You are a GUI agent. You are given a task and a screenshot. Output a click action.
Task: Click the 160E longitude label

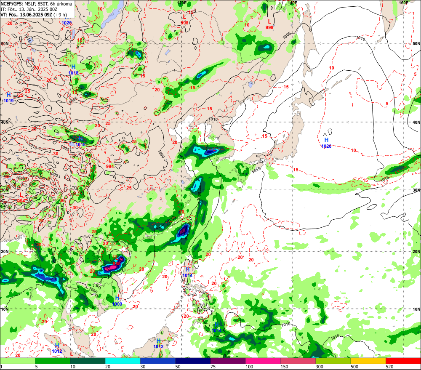(x=404, y=3)
